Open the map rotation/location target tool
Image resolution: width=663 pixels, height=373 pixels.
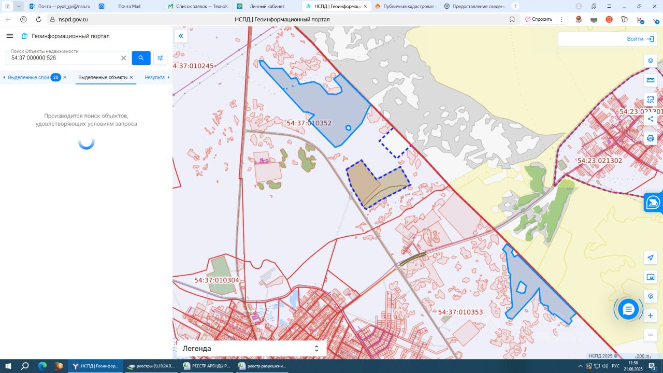[x=651, y=296]
